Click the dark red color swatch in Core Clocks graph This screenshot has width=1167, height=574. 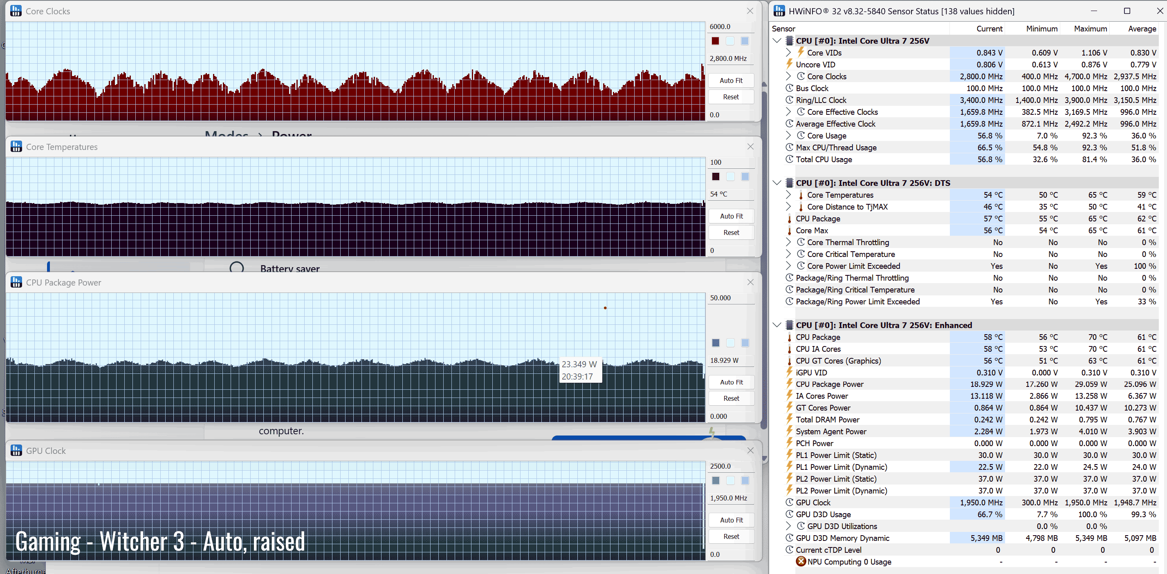click(x=715, y=41)
